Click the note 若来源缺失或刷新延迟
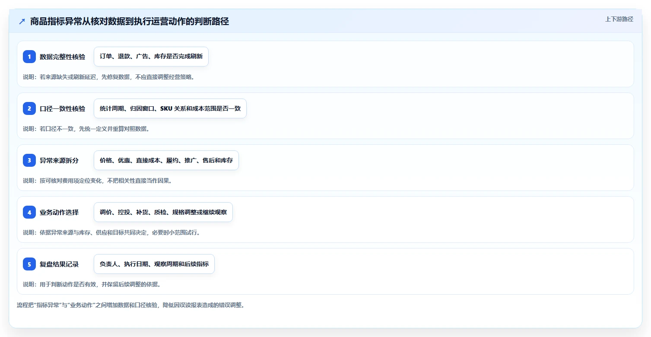The width and height of the screenshot is (651, 337). point(109,77)
